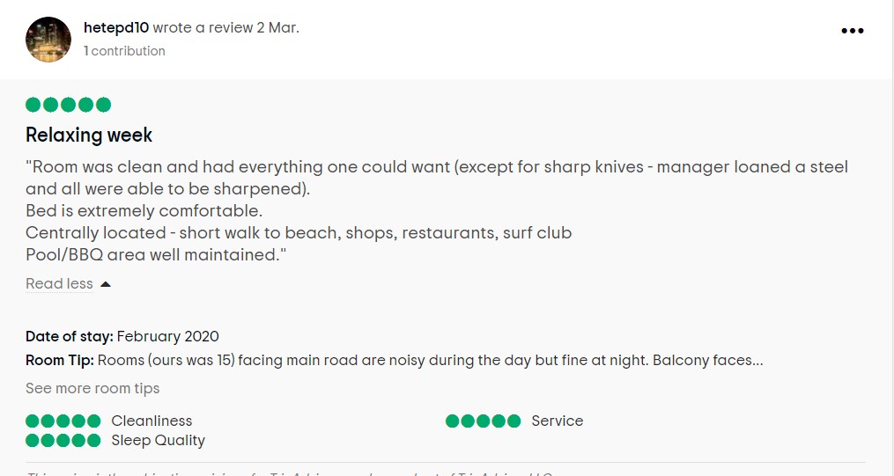The width and height of the screenshot is (894, 476).
Task: Click the Service label
Action: click(x=557, y=421)
